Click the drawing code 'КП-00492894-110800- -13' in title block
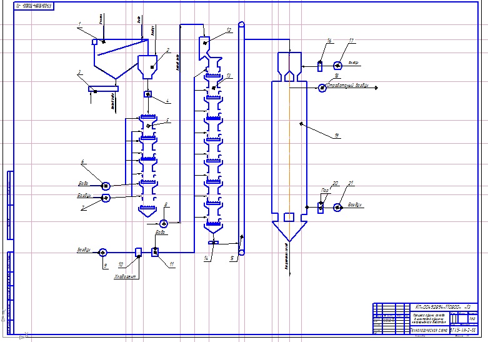The width and height of the screenshot is (488, 342). (442, 307)
